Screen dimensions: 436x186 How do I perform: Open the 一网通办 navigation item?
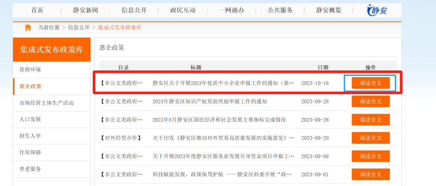point(231,10)
